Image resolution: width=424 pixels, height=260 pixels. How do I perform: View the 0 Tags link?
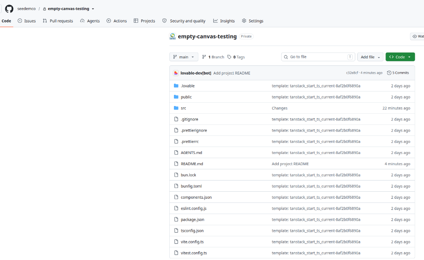236,57
